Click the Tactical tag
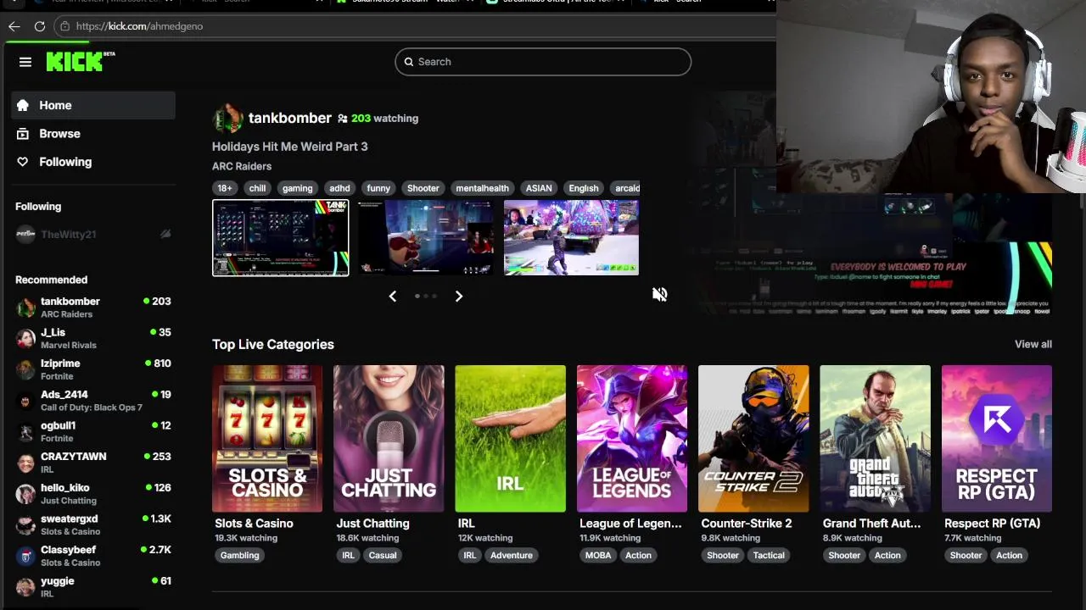This screenshot has width=1086, height=610. click(769, 555)
